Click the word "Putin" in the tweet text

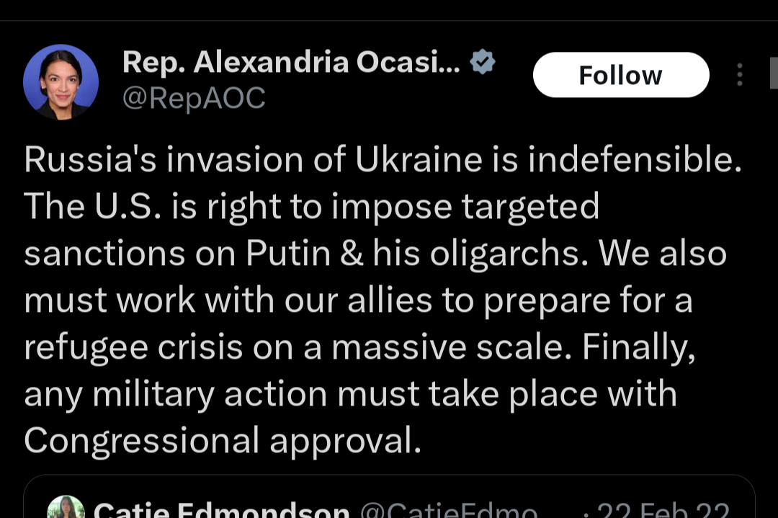290,253
